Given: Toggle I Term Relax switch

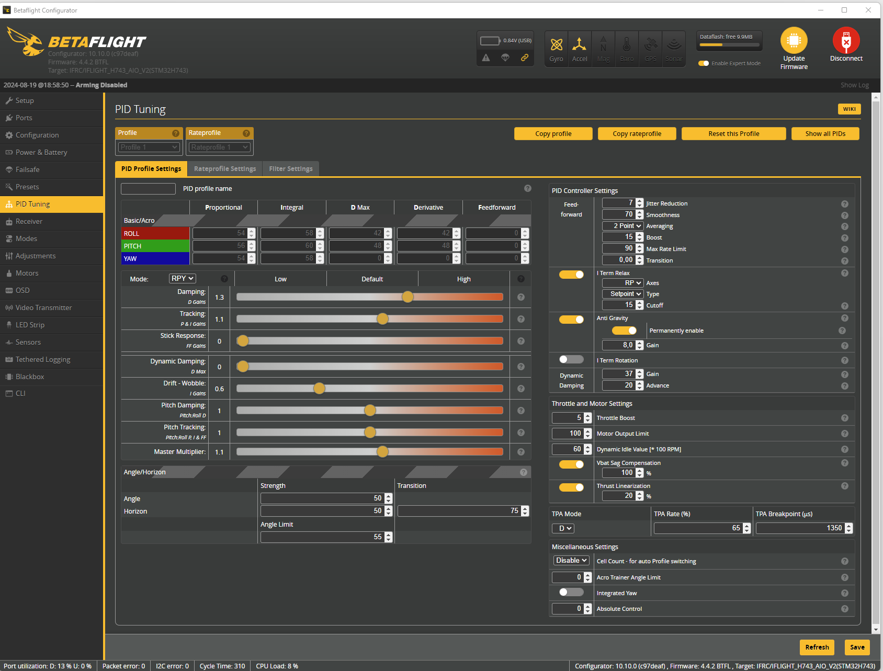Looking at the screenshot, I should pyautogui.click(x=571, y=275).
